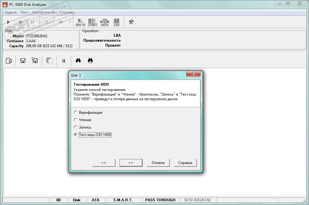
Task: Select the Чтение radio option
Action: [x=82, y=120]
